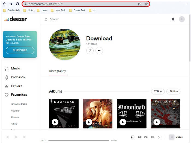The width and height of the screenshot is (191, 144).
Task: Click the playback progress bar
Action: [x=79, y=140]
